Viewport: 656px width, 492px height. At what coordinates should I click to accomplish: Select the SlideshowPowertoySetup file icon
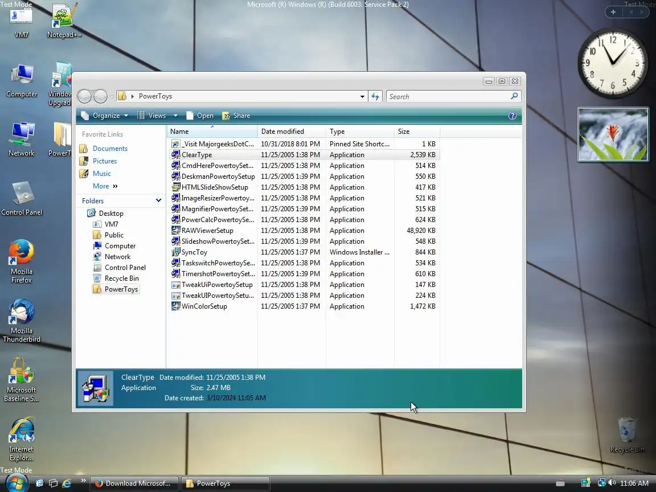pyautogui.click(x=176, y=241)
